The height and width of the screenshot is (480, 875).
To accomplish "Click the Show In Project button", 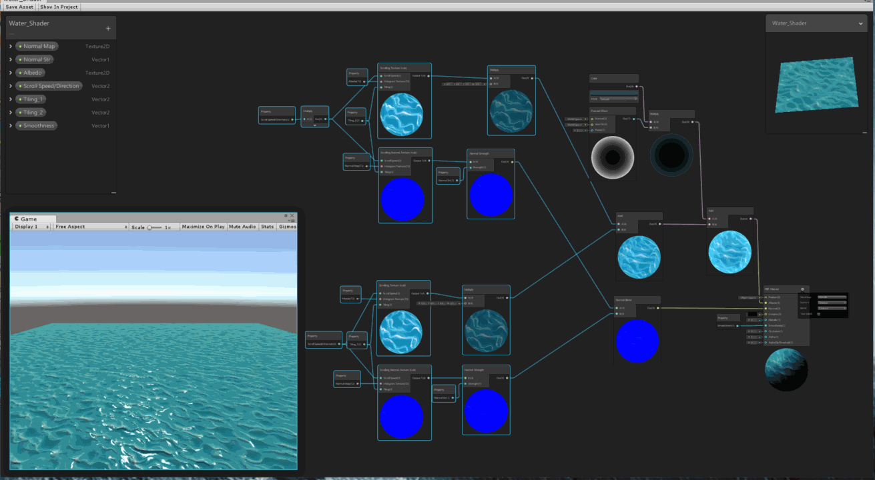I will click(59, 7).
